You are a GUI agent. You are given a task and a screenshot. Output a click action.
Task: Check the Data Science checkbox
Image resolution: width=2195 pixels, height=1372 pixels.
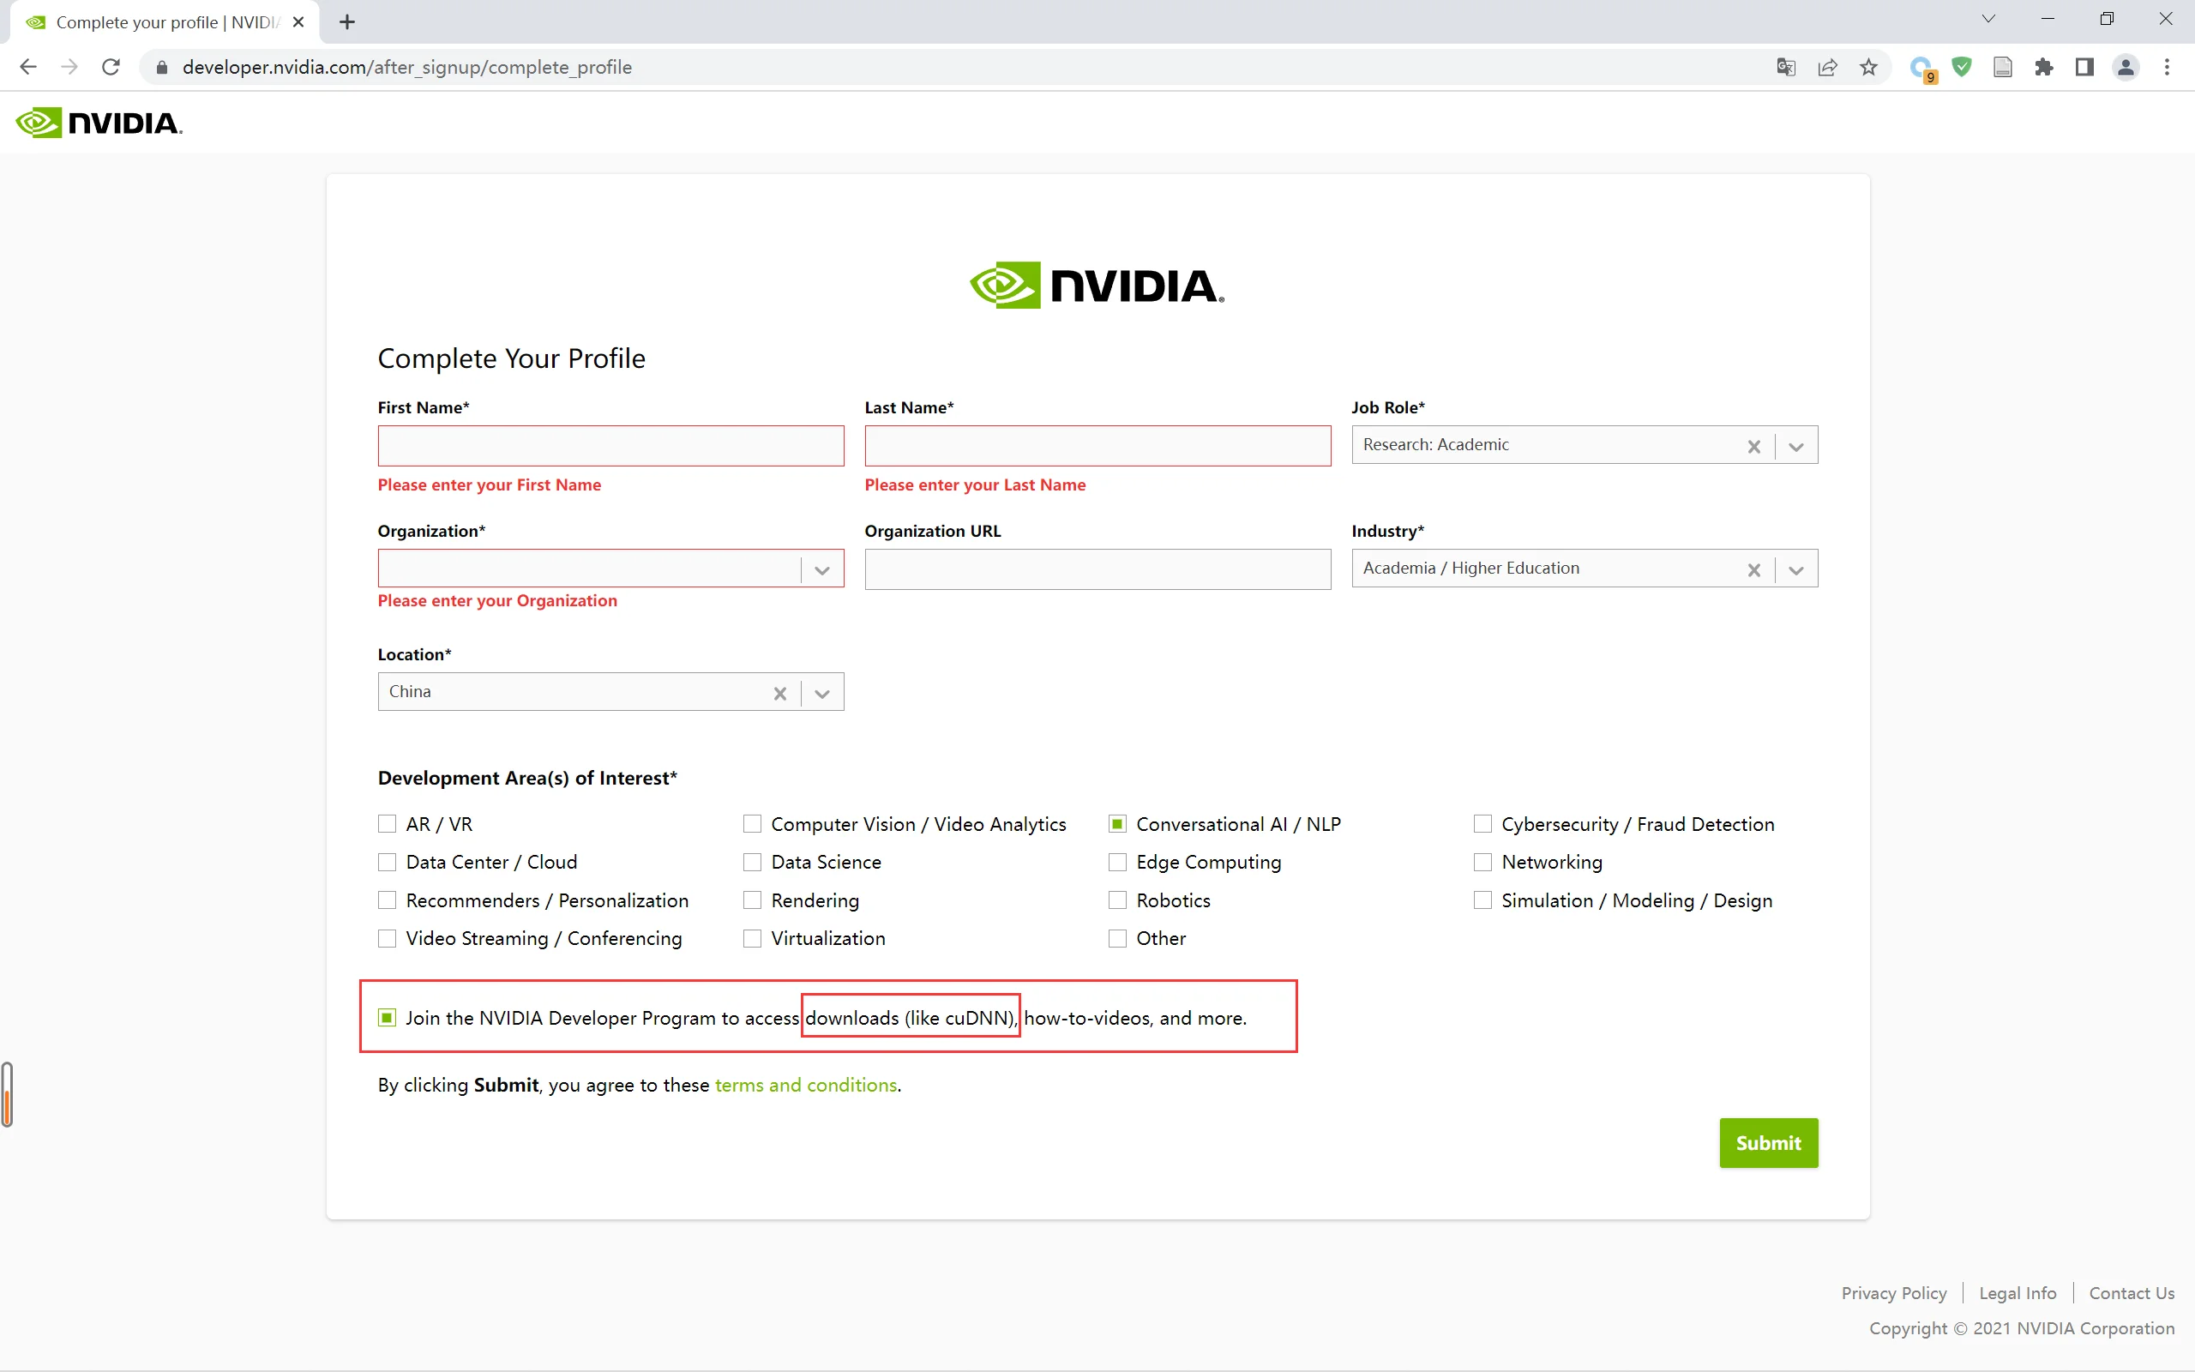tap(752, 862)
